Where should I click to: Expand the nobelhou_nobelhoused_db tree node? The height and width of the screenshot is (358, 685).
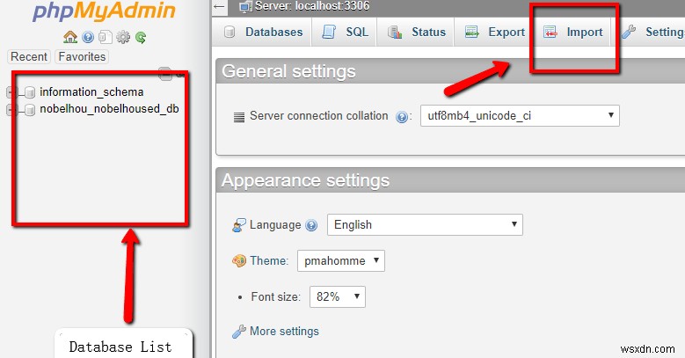pyautogui.click(x=11, y=109)
